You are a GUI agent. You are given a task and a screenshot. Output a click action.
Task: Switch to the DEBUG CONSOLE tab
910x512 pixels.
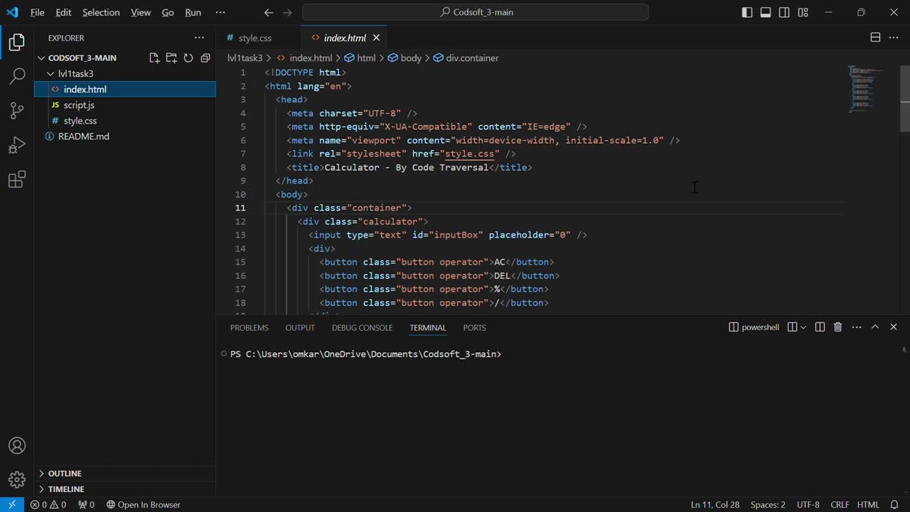coord(362,328)
